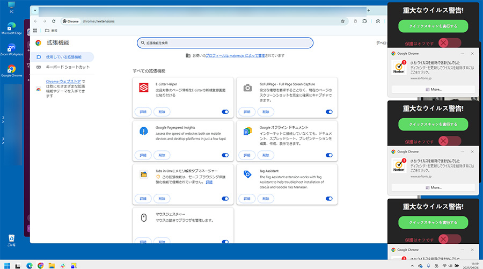This screenshot has height=269, width=483.
Task: Reload the chrome://extensions page
Action: (54, 21)
